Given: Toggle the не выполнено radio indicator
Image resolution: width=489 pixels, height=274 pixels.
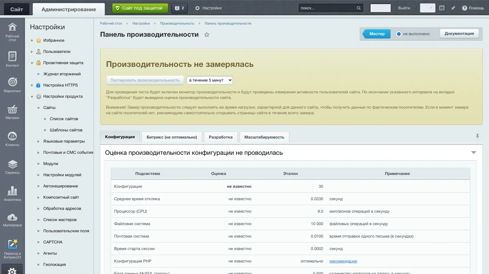Looking at the screenshot, I should click(399, 34).
